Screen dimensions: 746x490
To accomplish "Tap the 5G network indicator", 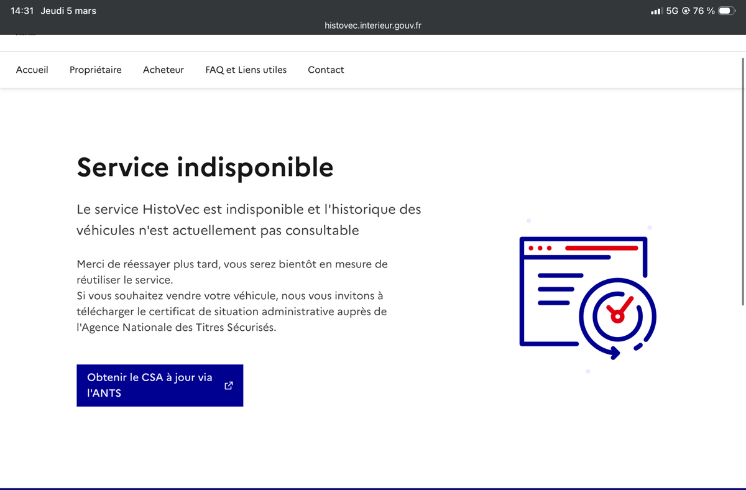I will [672, 11].
